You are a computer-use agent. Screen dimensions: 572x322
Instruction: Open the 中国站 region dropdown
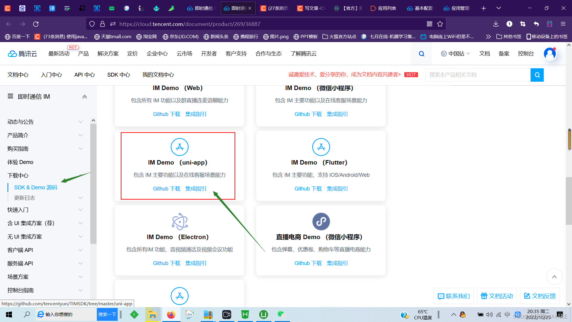click(x=456, y=54)
